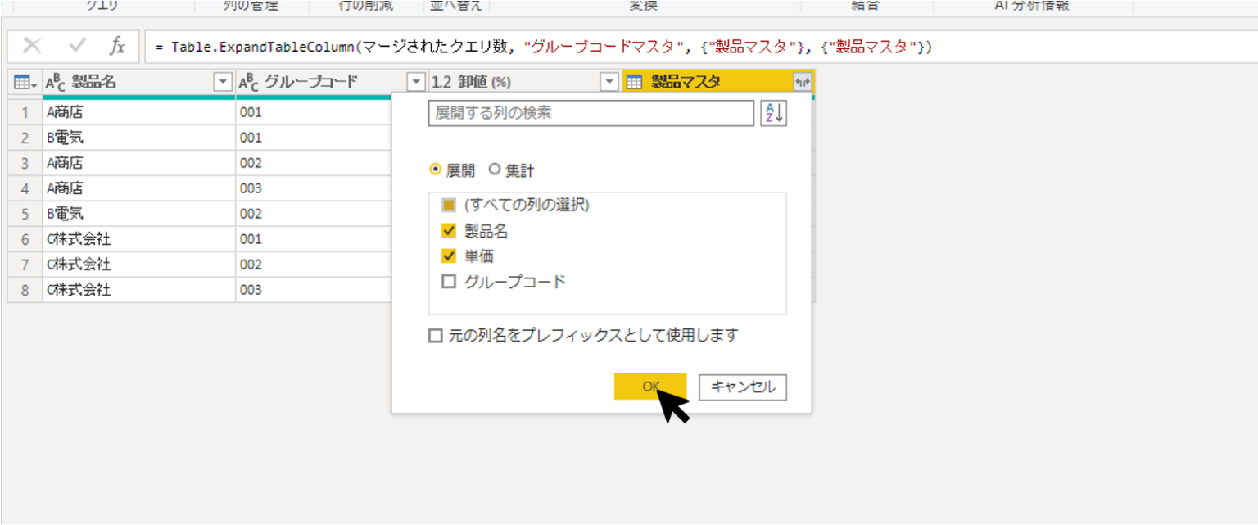The image size is (1258, 525).
Task: Click the formula confirm checkmark icon
Action: (x=78, y=46)
